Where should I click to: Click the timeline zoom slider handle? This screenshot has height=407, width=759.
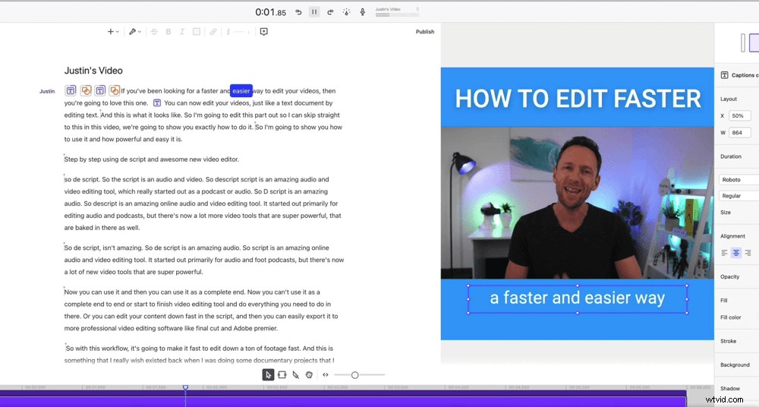[354, 375]
